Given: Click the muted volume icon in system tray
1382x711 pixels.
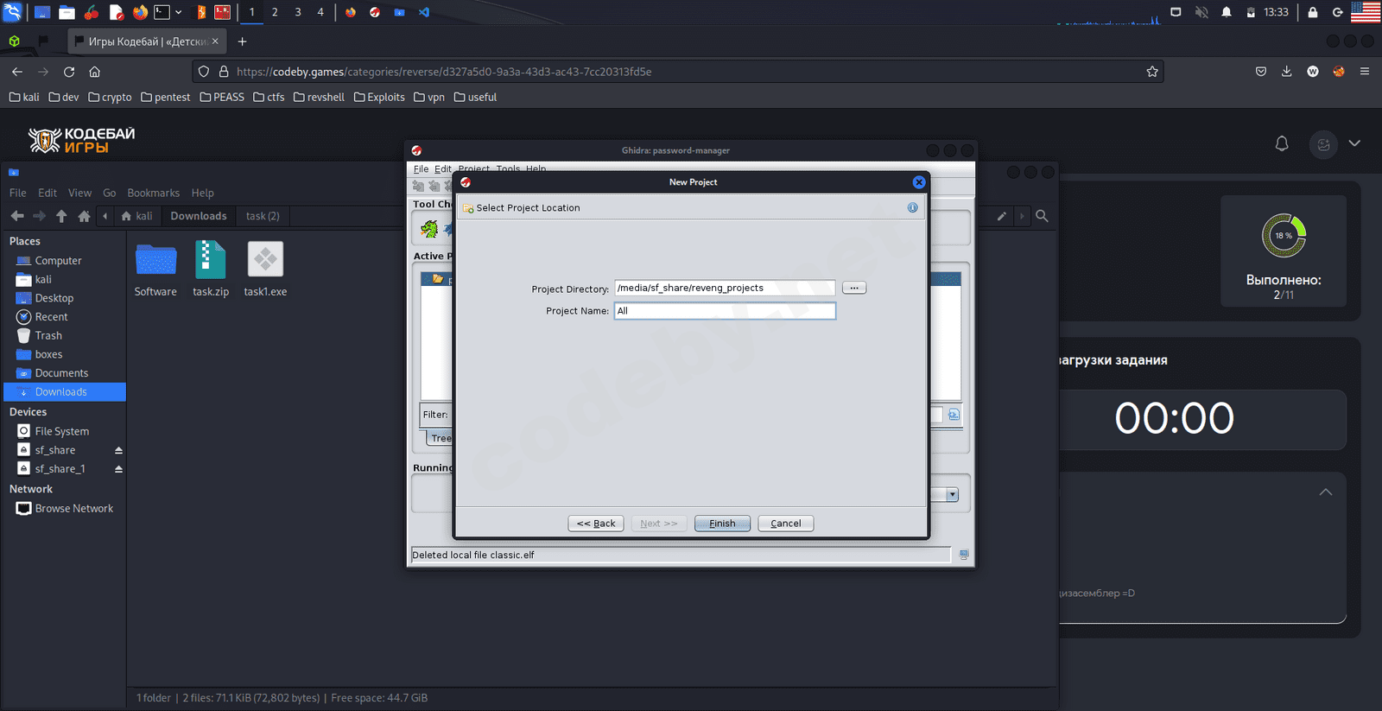Looking at the screenshot, I should pyautogui.click(x=1201, y=12).
